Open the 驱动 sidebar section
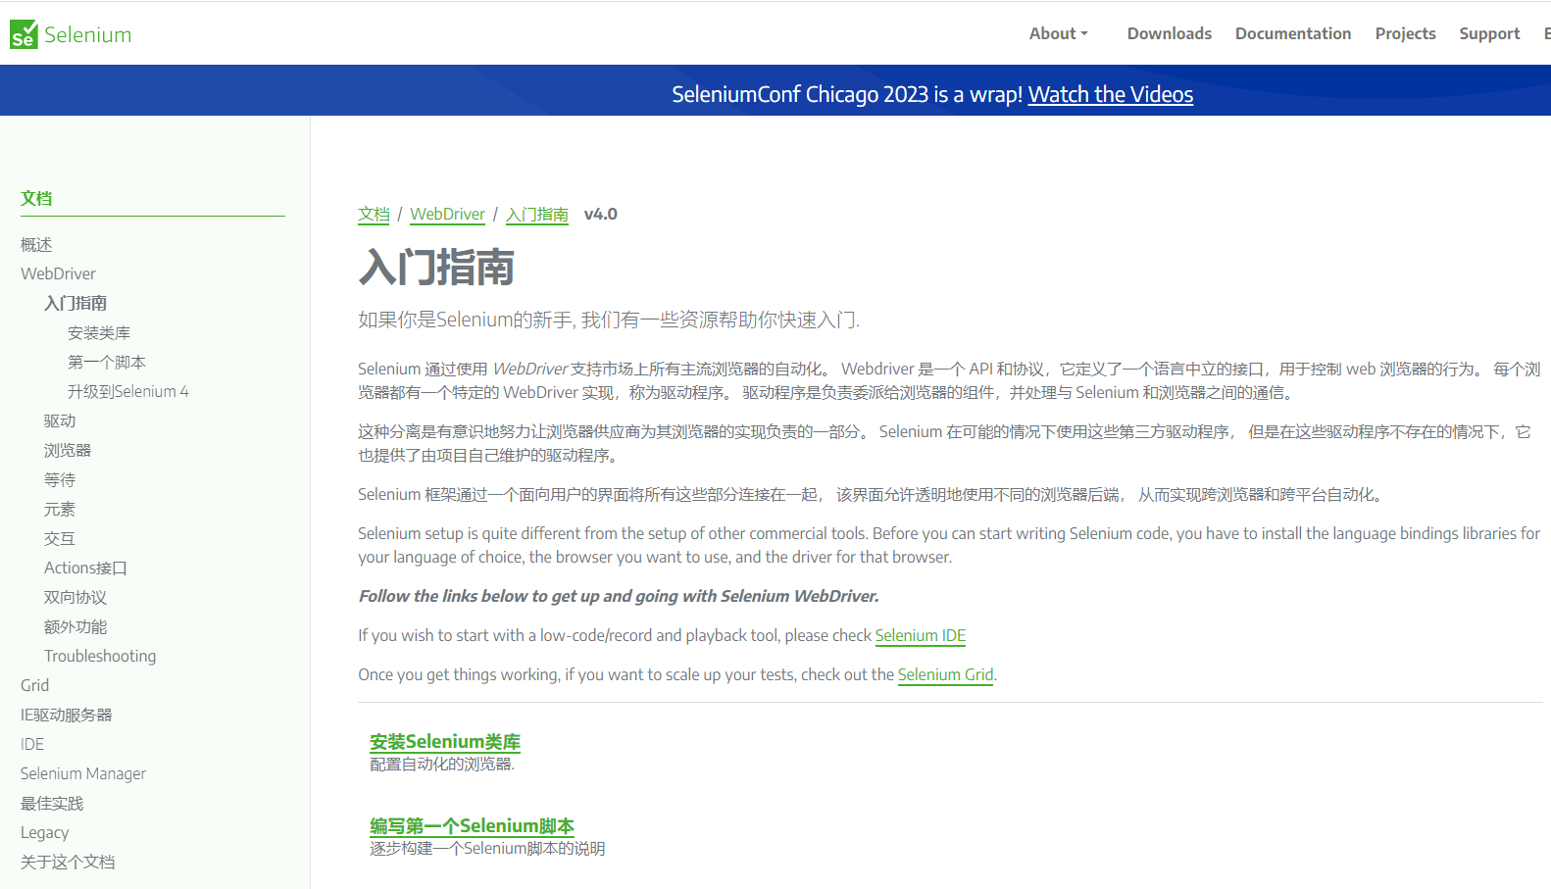Image resolution: width=1551 pixels, height=889 pixels. click(60, 420)
